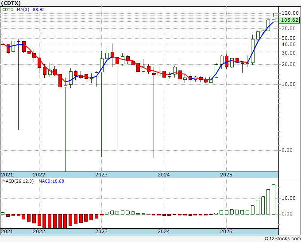This screenshot has height=242, width=301.
Task: Click the current price tag 105.62
Action: coord(289,20)
